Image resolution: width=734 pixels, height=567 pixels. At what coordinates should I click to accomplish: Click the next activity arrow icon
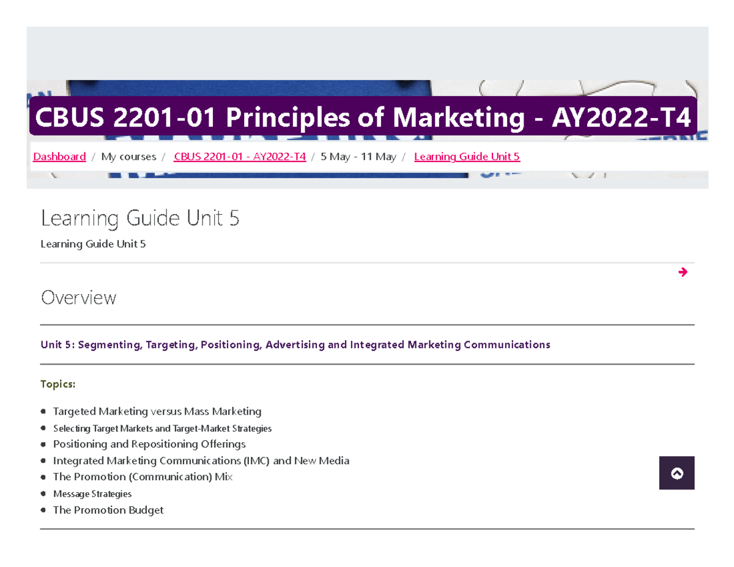point(682,272)
